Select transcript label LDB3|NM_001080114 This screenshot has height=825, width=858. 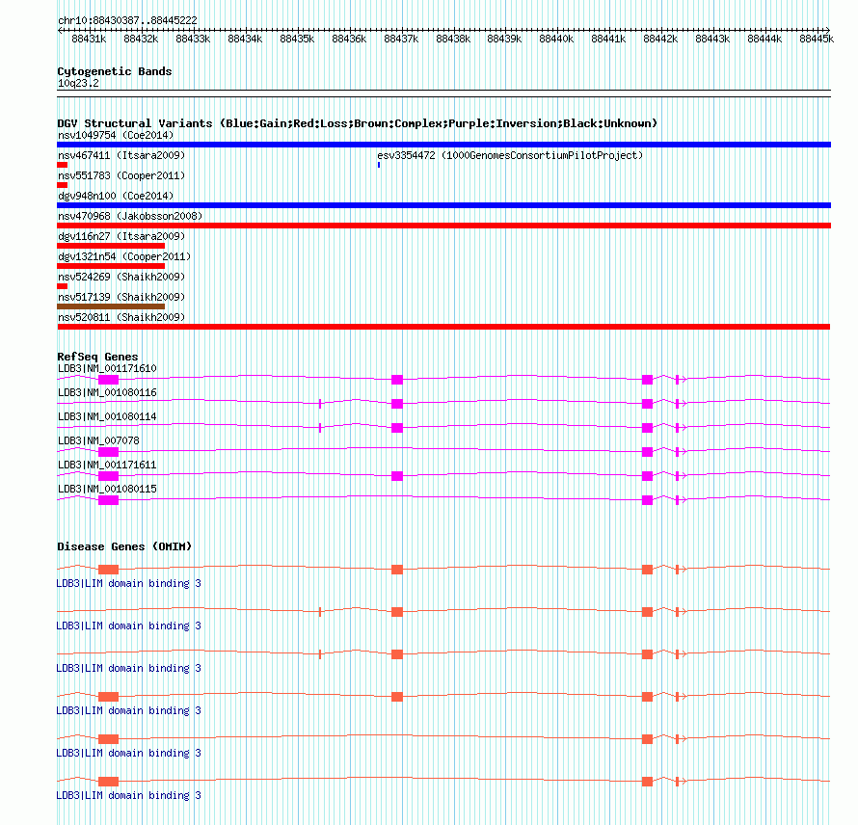pyautogui.click(x=107, y=417)
